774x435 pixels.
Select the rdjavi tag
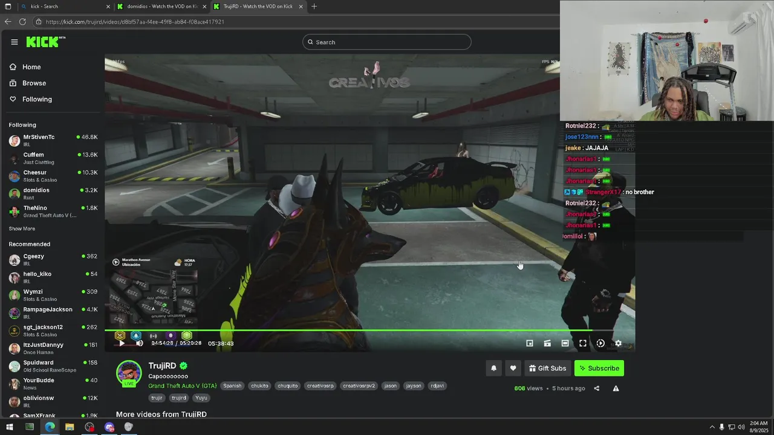[x=437, y=385]
